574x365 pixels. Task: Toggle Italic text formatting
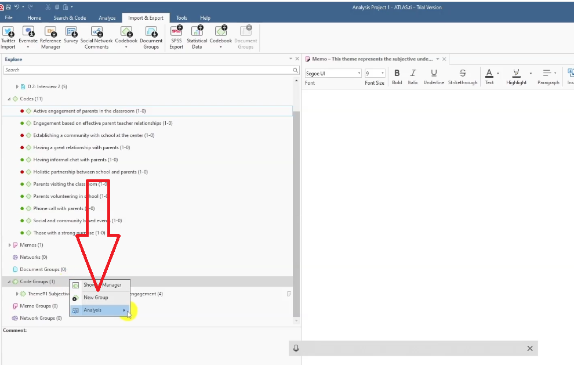tap(413, 73)
